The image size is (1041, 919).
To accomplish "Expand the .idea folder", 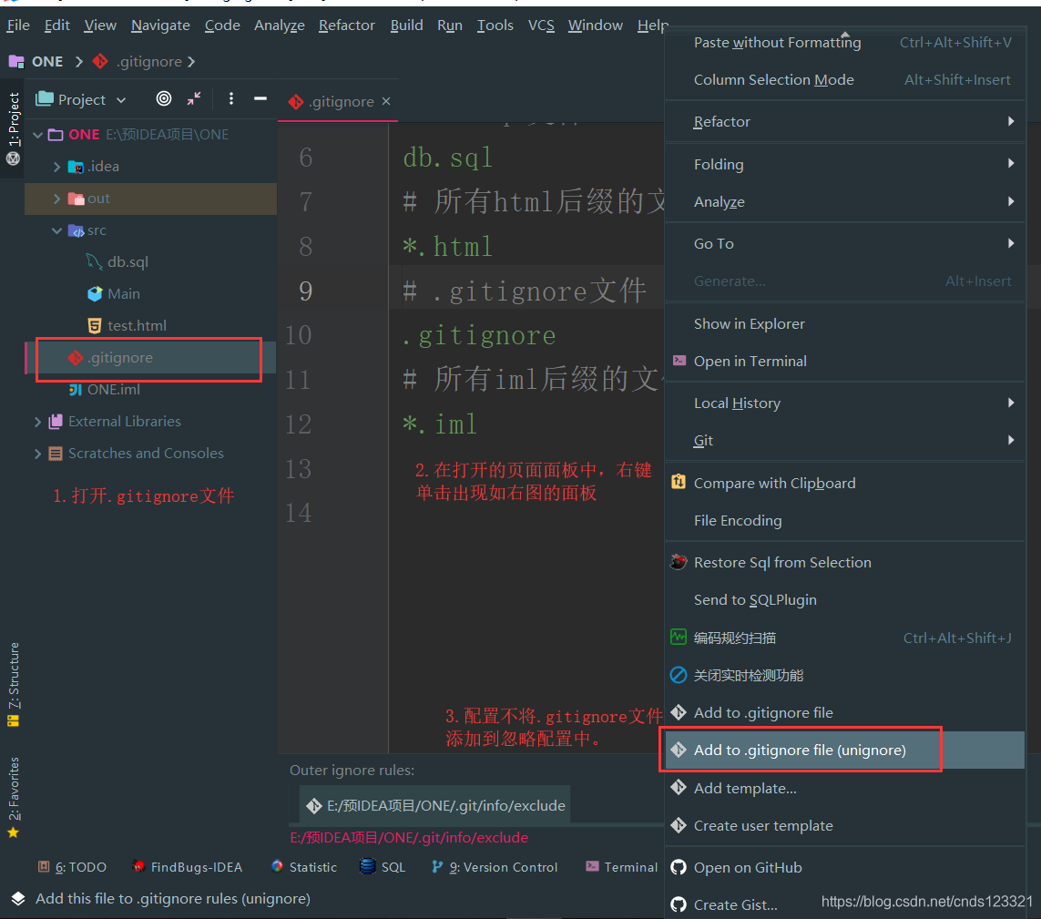I will 55,166.
